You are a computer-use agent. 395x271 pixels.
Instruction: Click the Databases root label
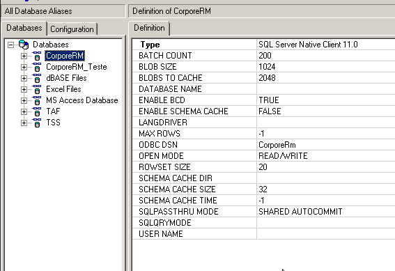point(51,45)
